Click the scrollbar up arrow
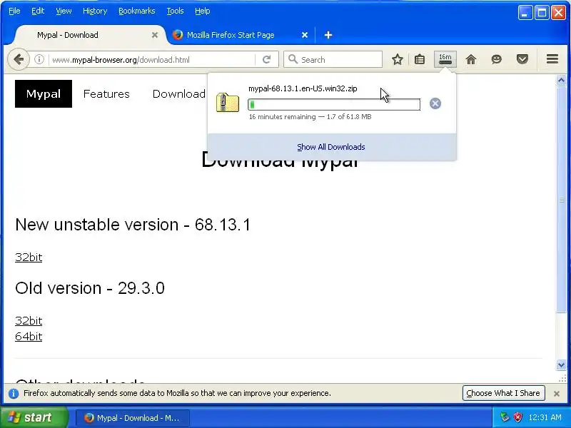Viewport: 571px width, 428px height. click(561, 80)
